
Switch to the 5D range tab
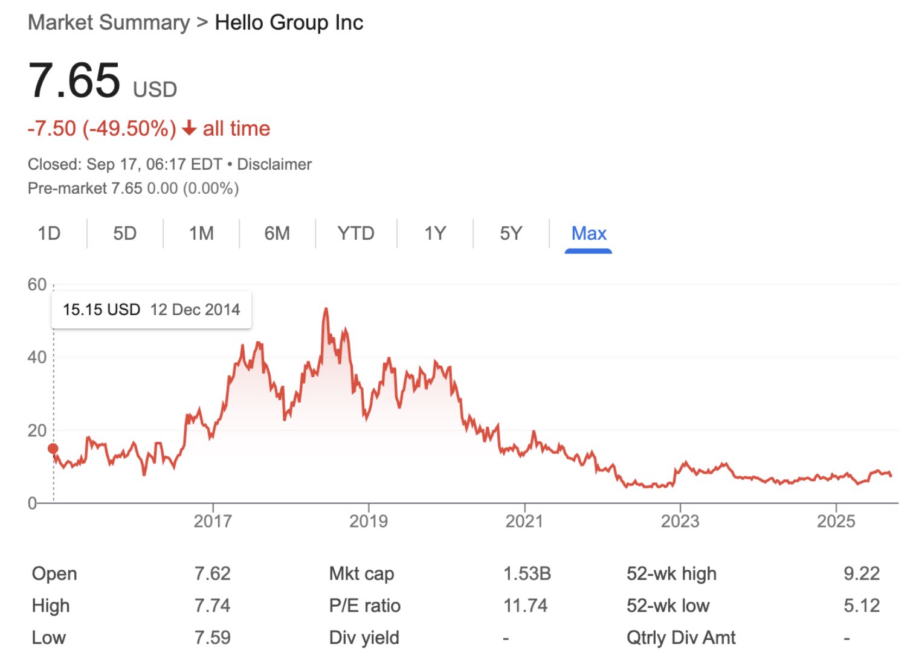click(x=125, y=234)
